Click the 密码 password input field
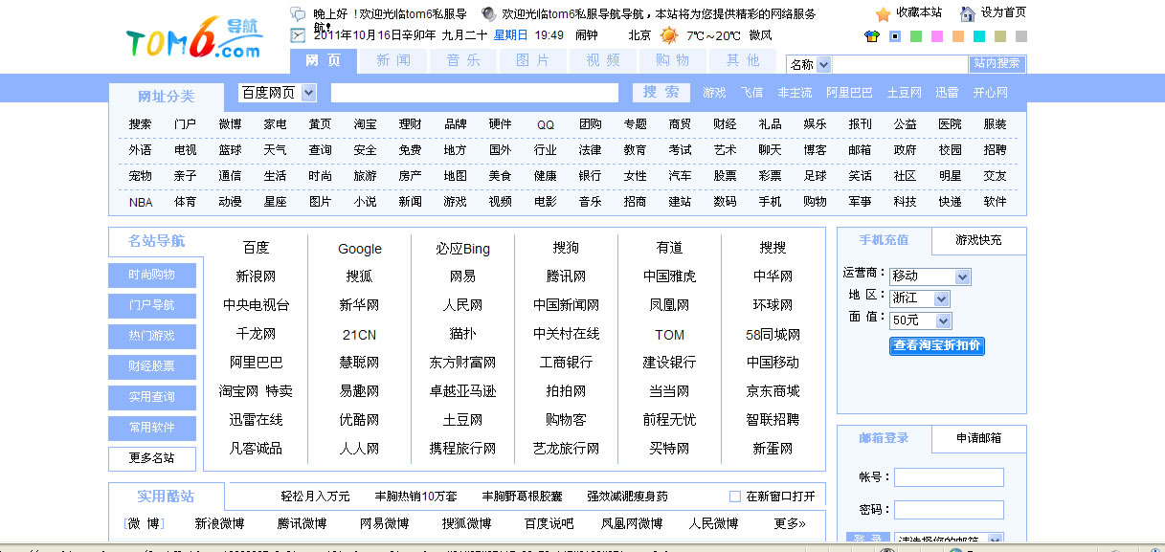1165x552 pixels. click(x=949, y=510)
